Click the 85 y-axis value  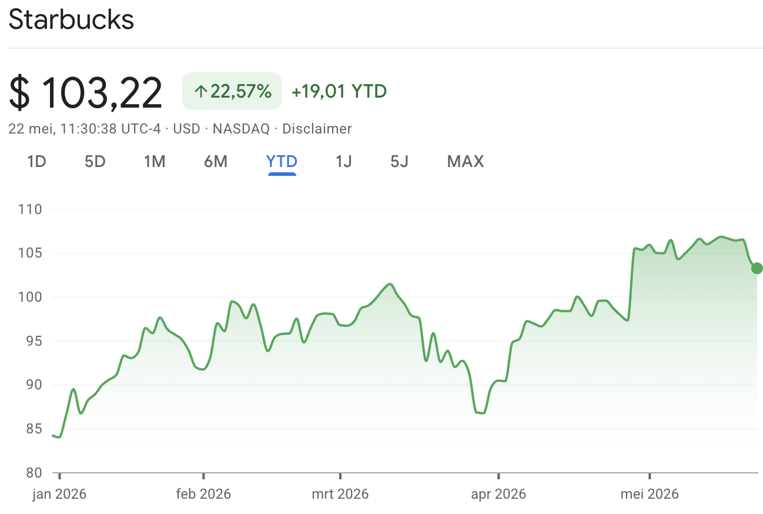tap(34, 429)
